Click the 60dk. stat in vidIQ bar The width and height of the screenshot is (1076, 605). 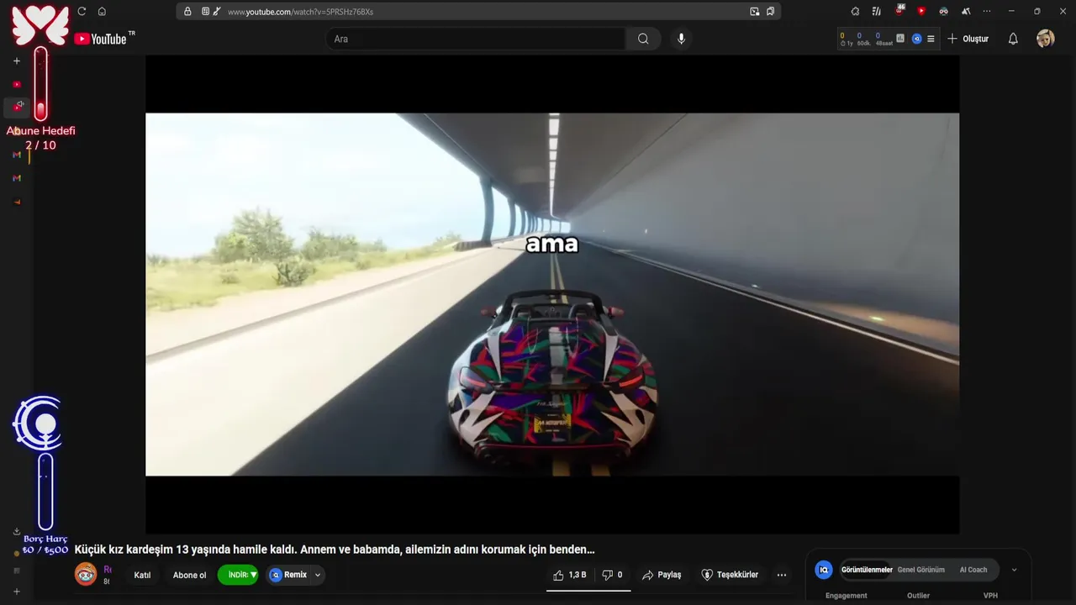[x=862, y=39]
